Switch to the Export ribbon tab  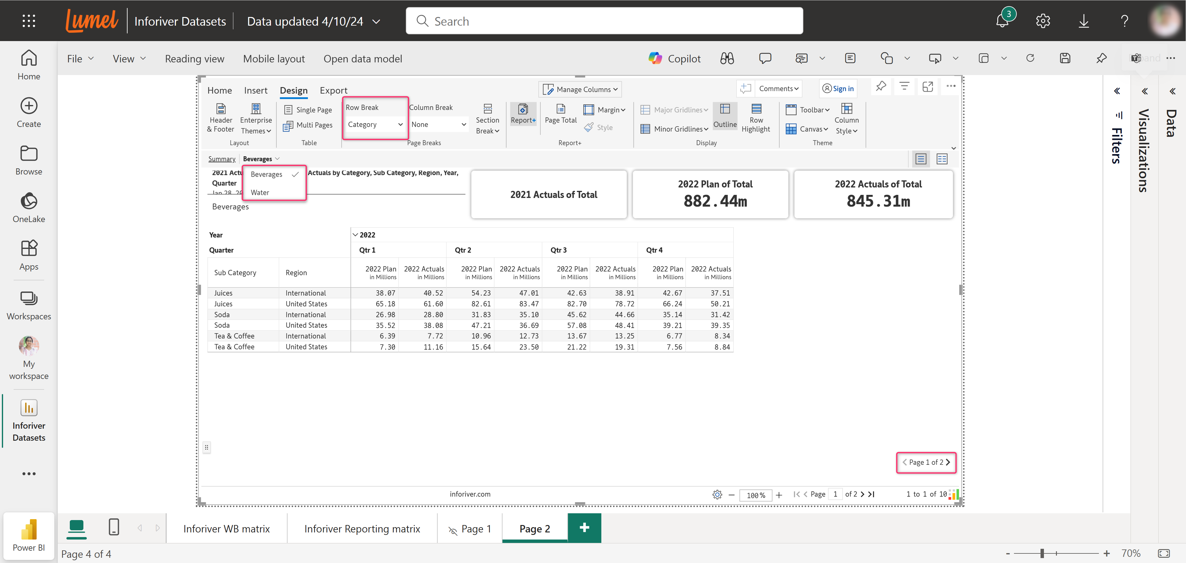click(333, 90)
